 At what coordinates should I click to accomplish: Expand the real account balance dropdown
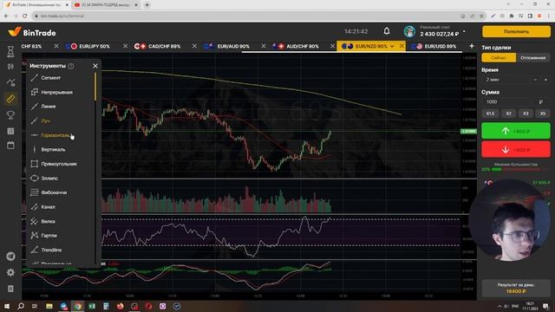(464, 32)
